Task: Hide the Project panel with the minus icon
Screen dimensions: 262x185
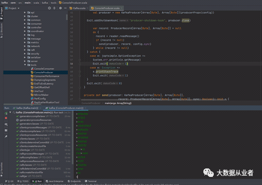Action: pos(65,8)
